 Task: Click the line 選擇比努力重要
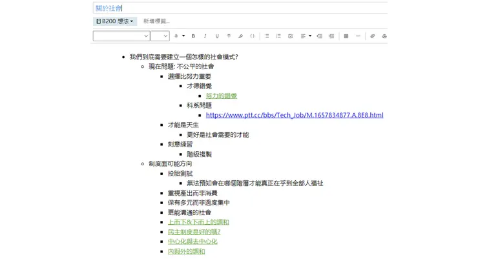189,76
